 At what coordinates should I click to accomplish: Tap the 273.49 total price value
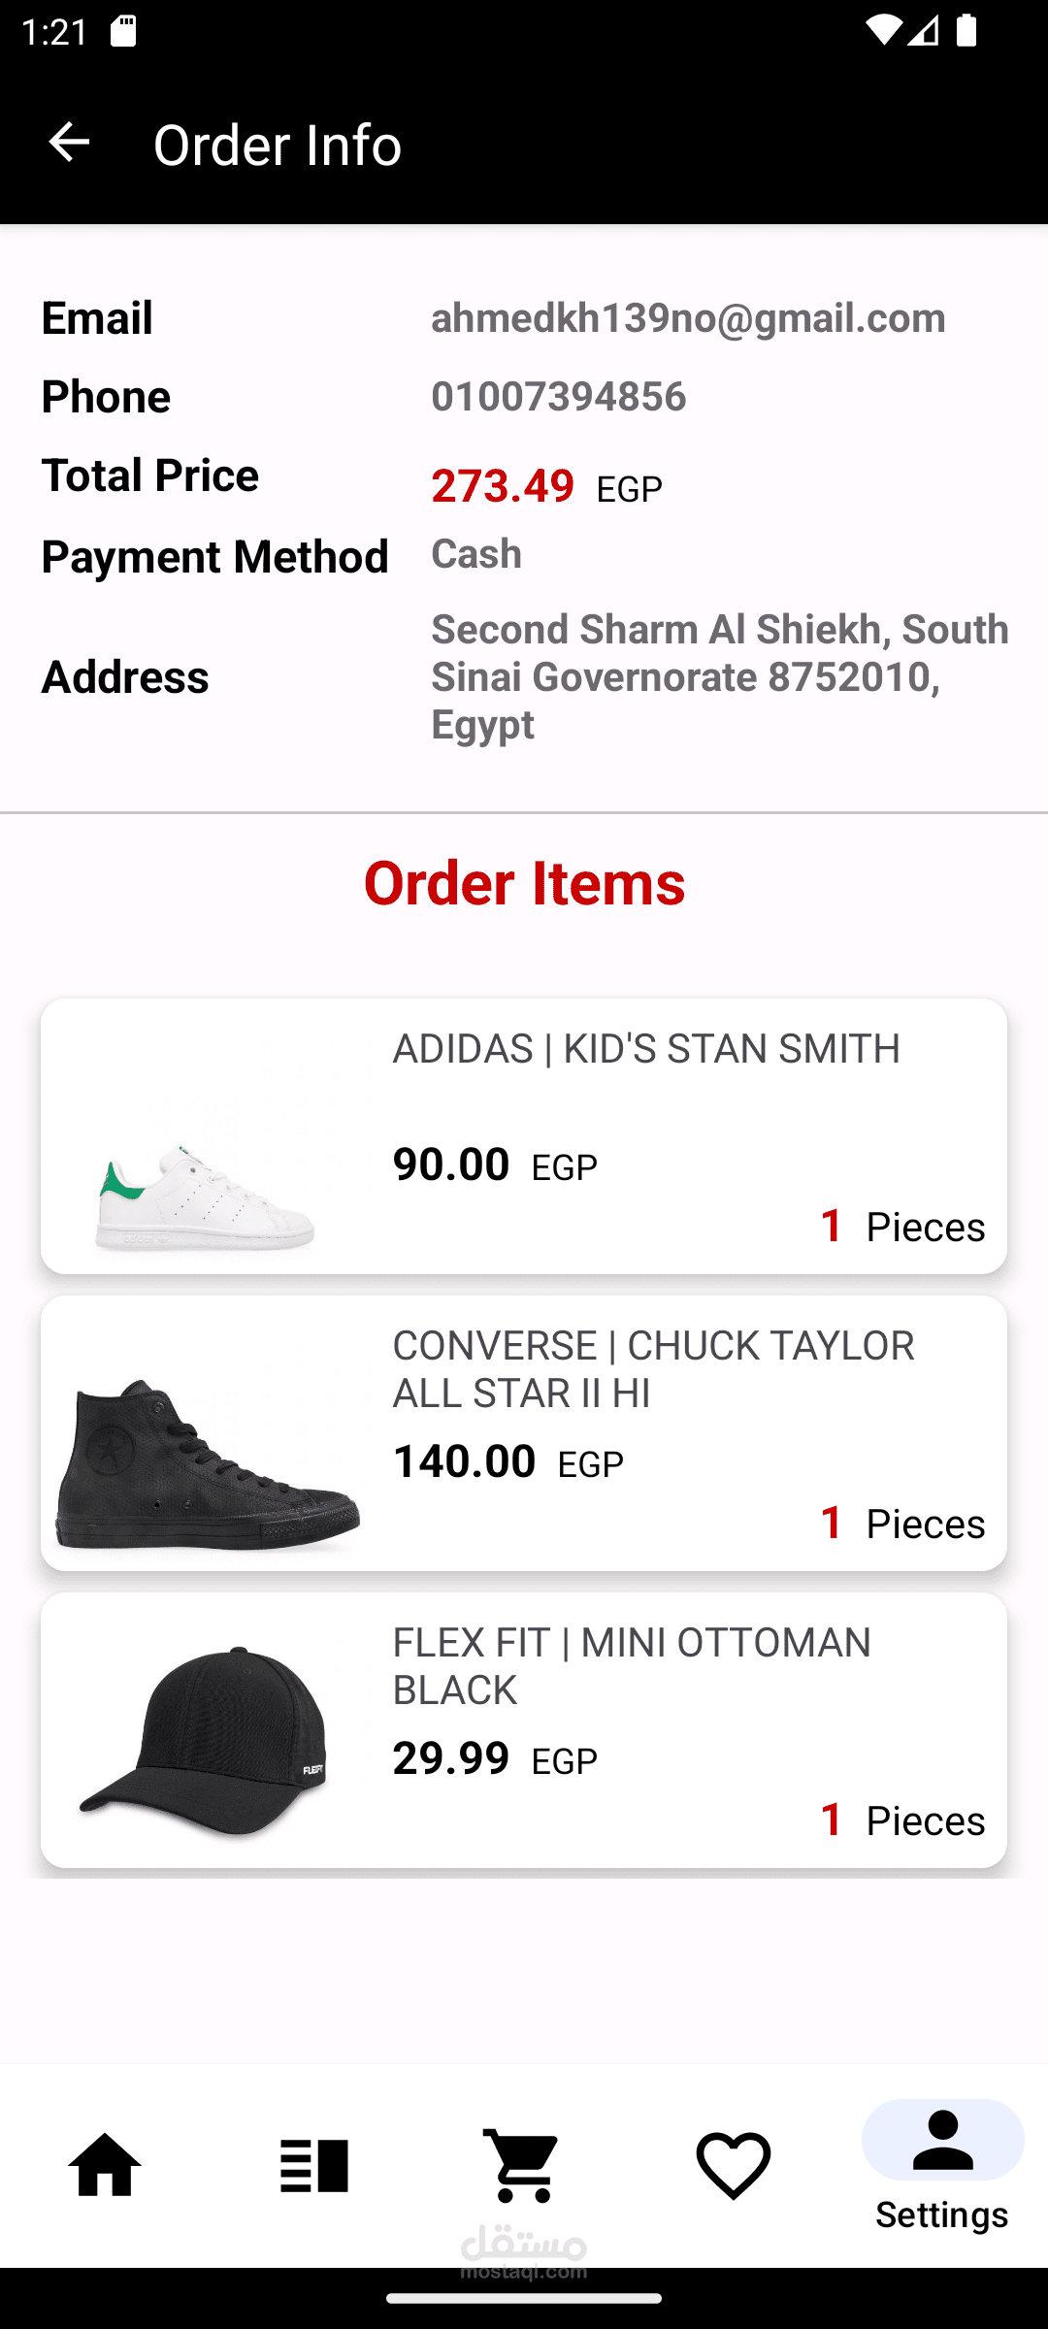click(503, 485)
